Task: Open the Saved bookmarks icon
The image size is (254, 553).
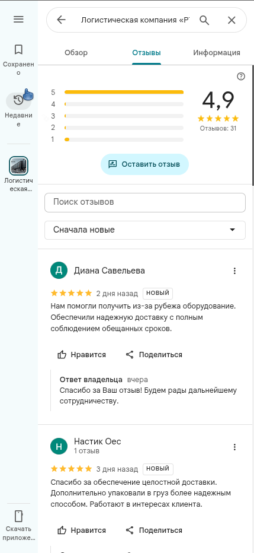Action: [x=18, y=50]
